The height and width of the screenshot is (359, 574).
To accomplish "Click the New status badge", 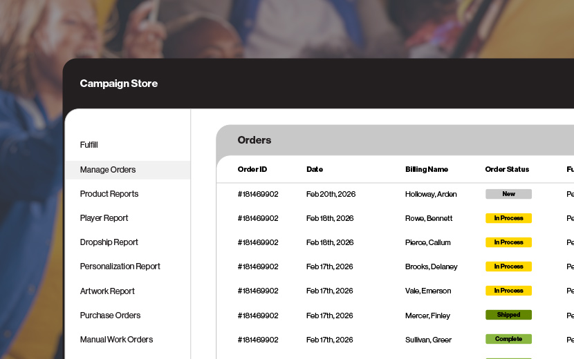I will [x=508, y=194].
